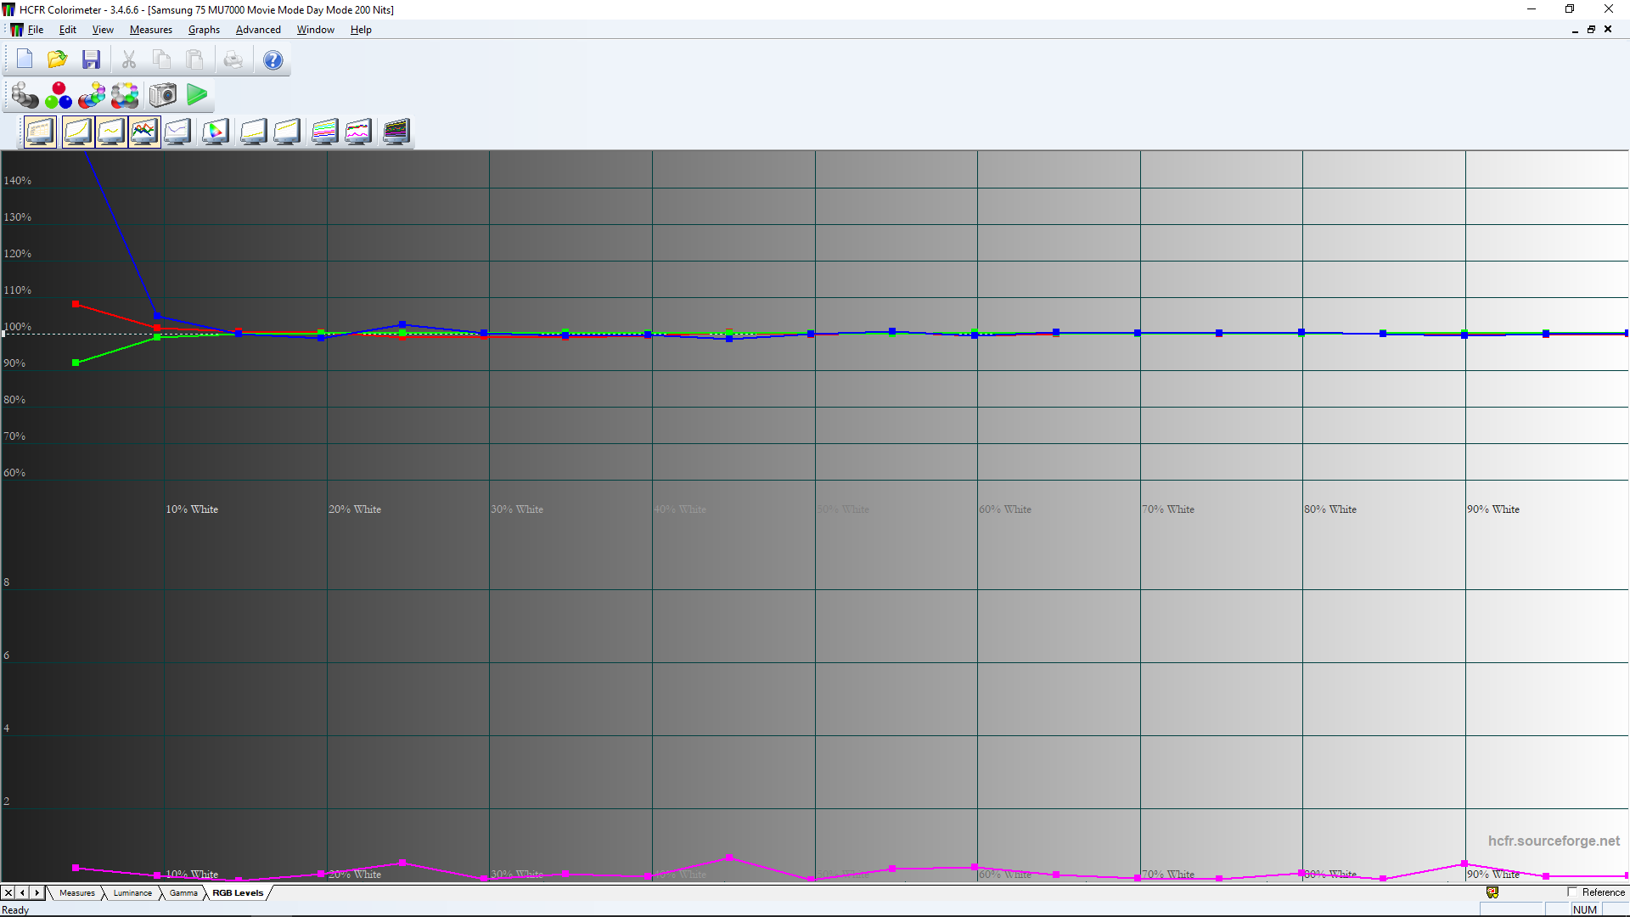Click the open file folder icon
Screen dimensions: 1630x917
point(57,59)
